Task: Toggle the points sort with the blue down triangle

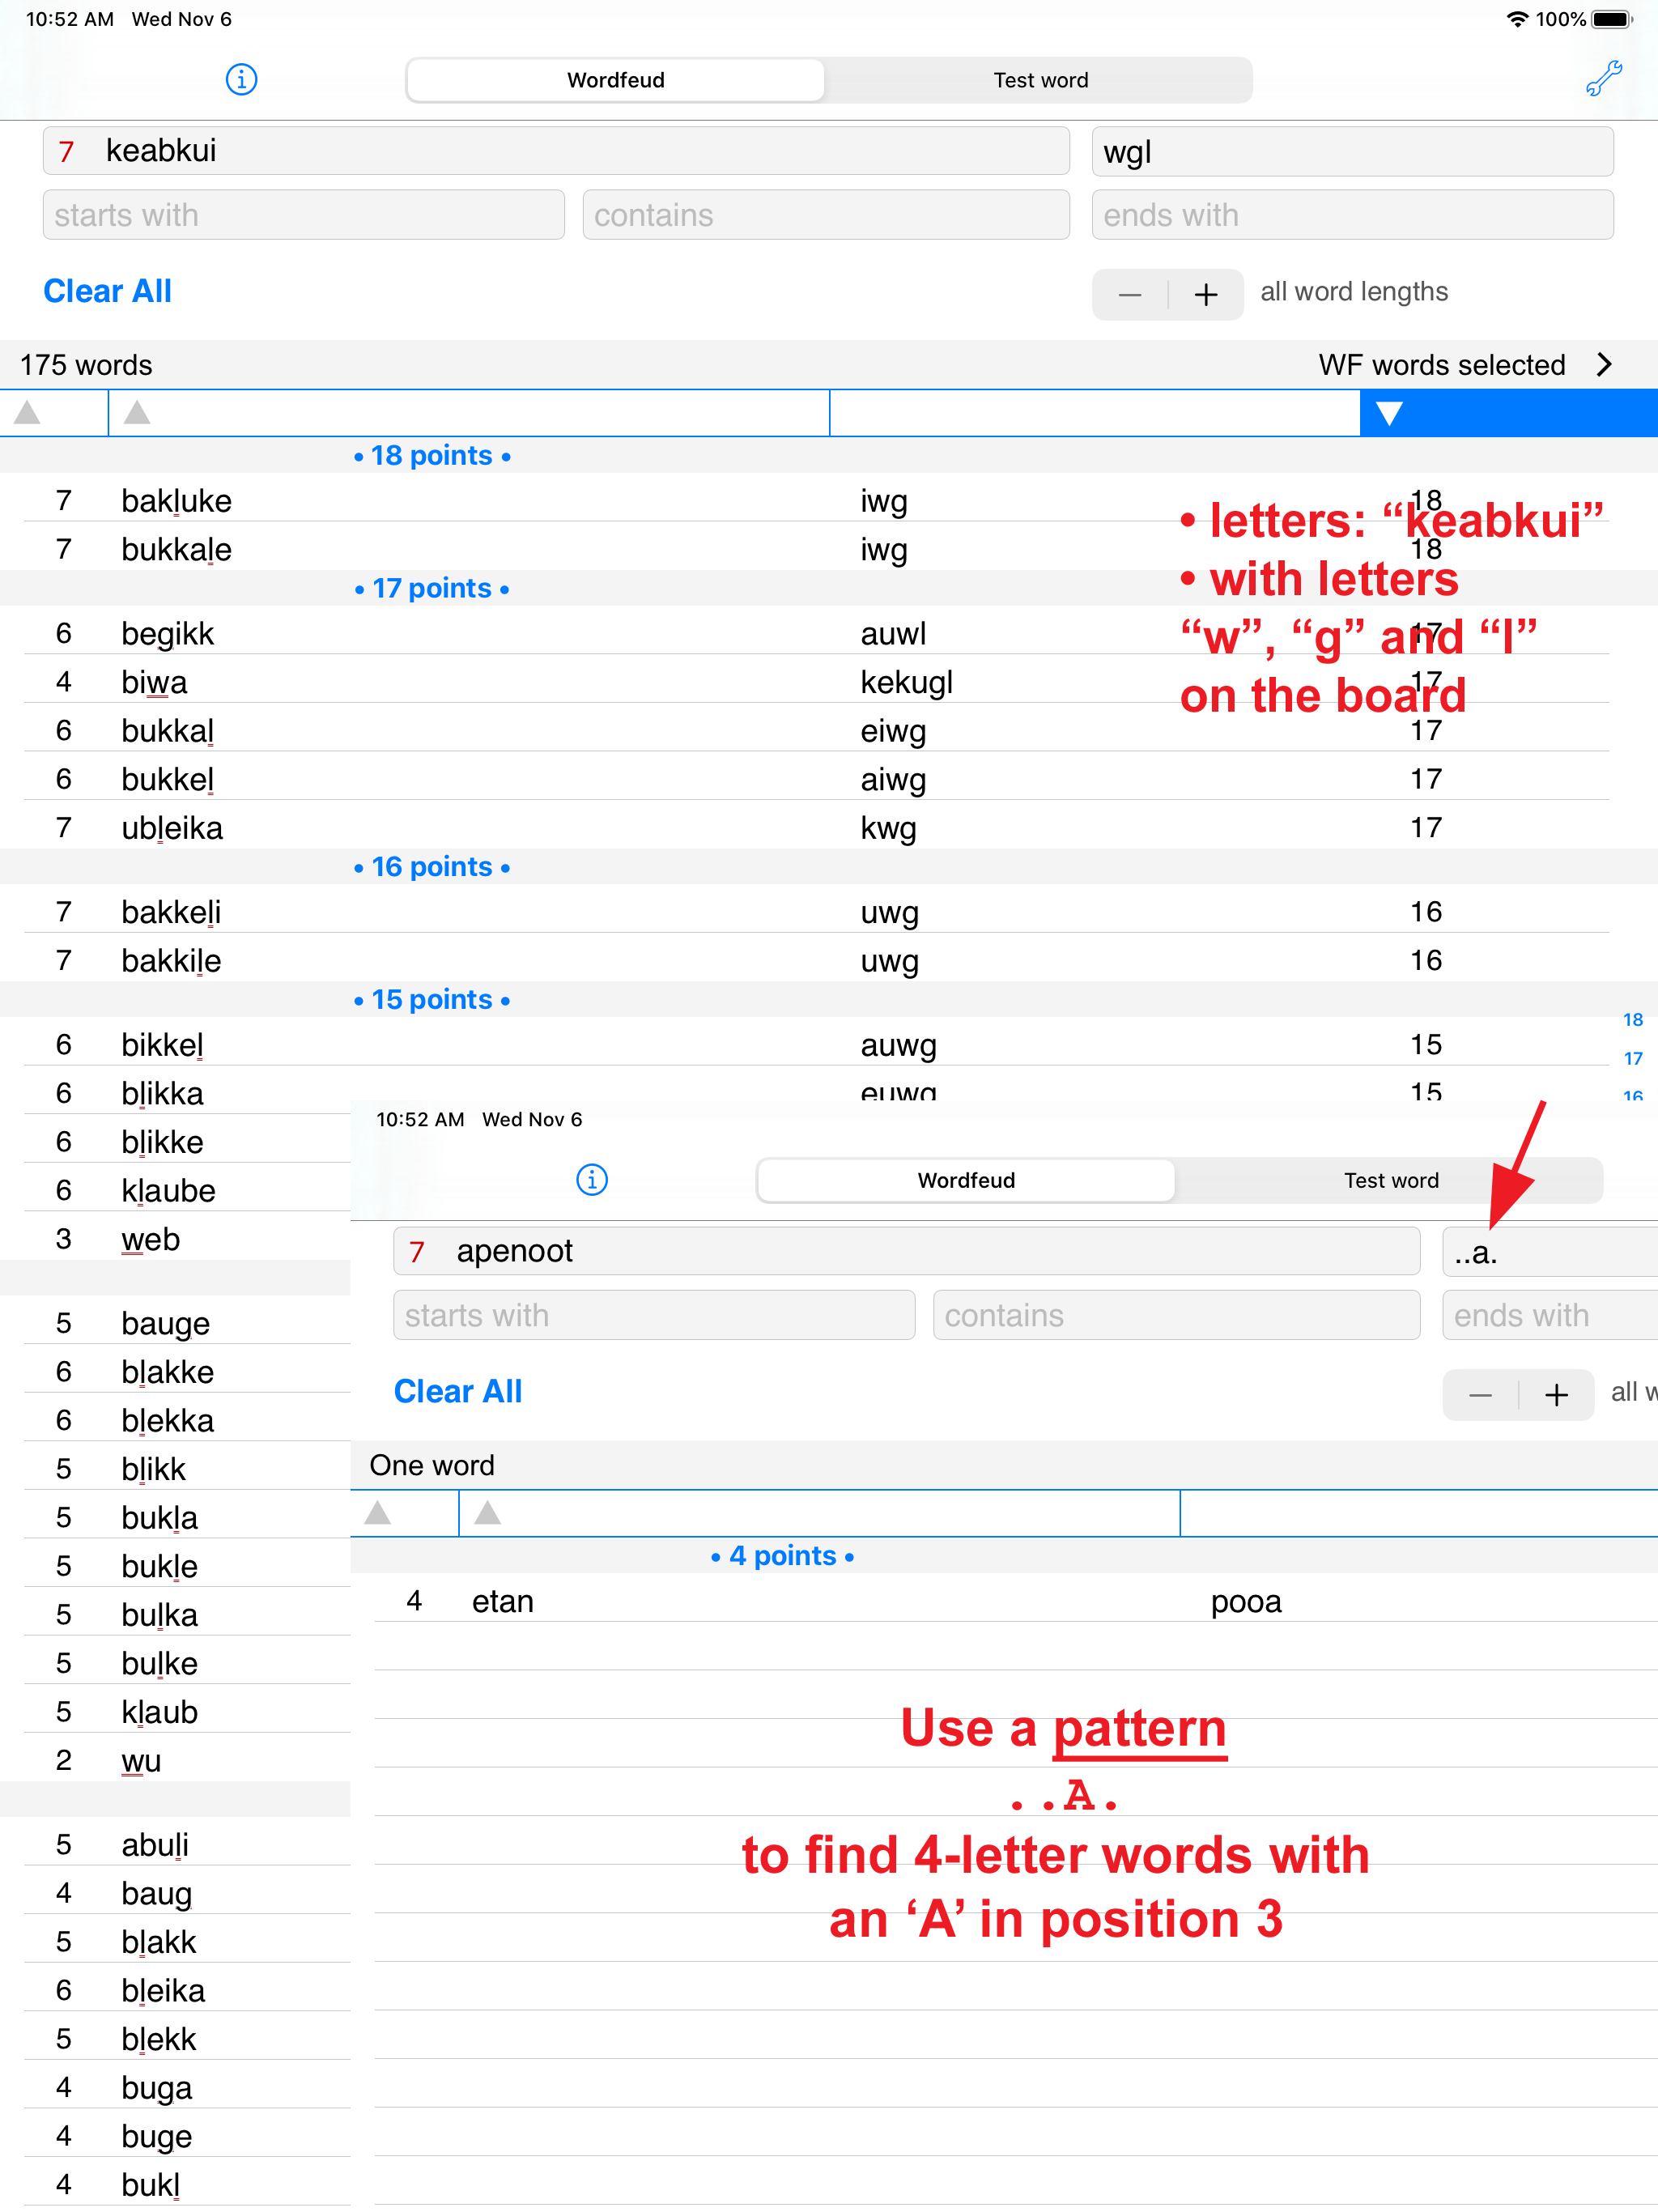Action: click(1389, 413)
